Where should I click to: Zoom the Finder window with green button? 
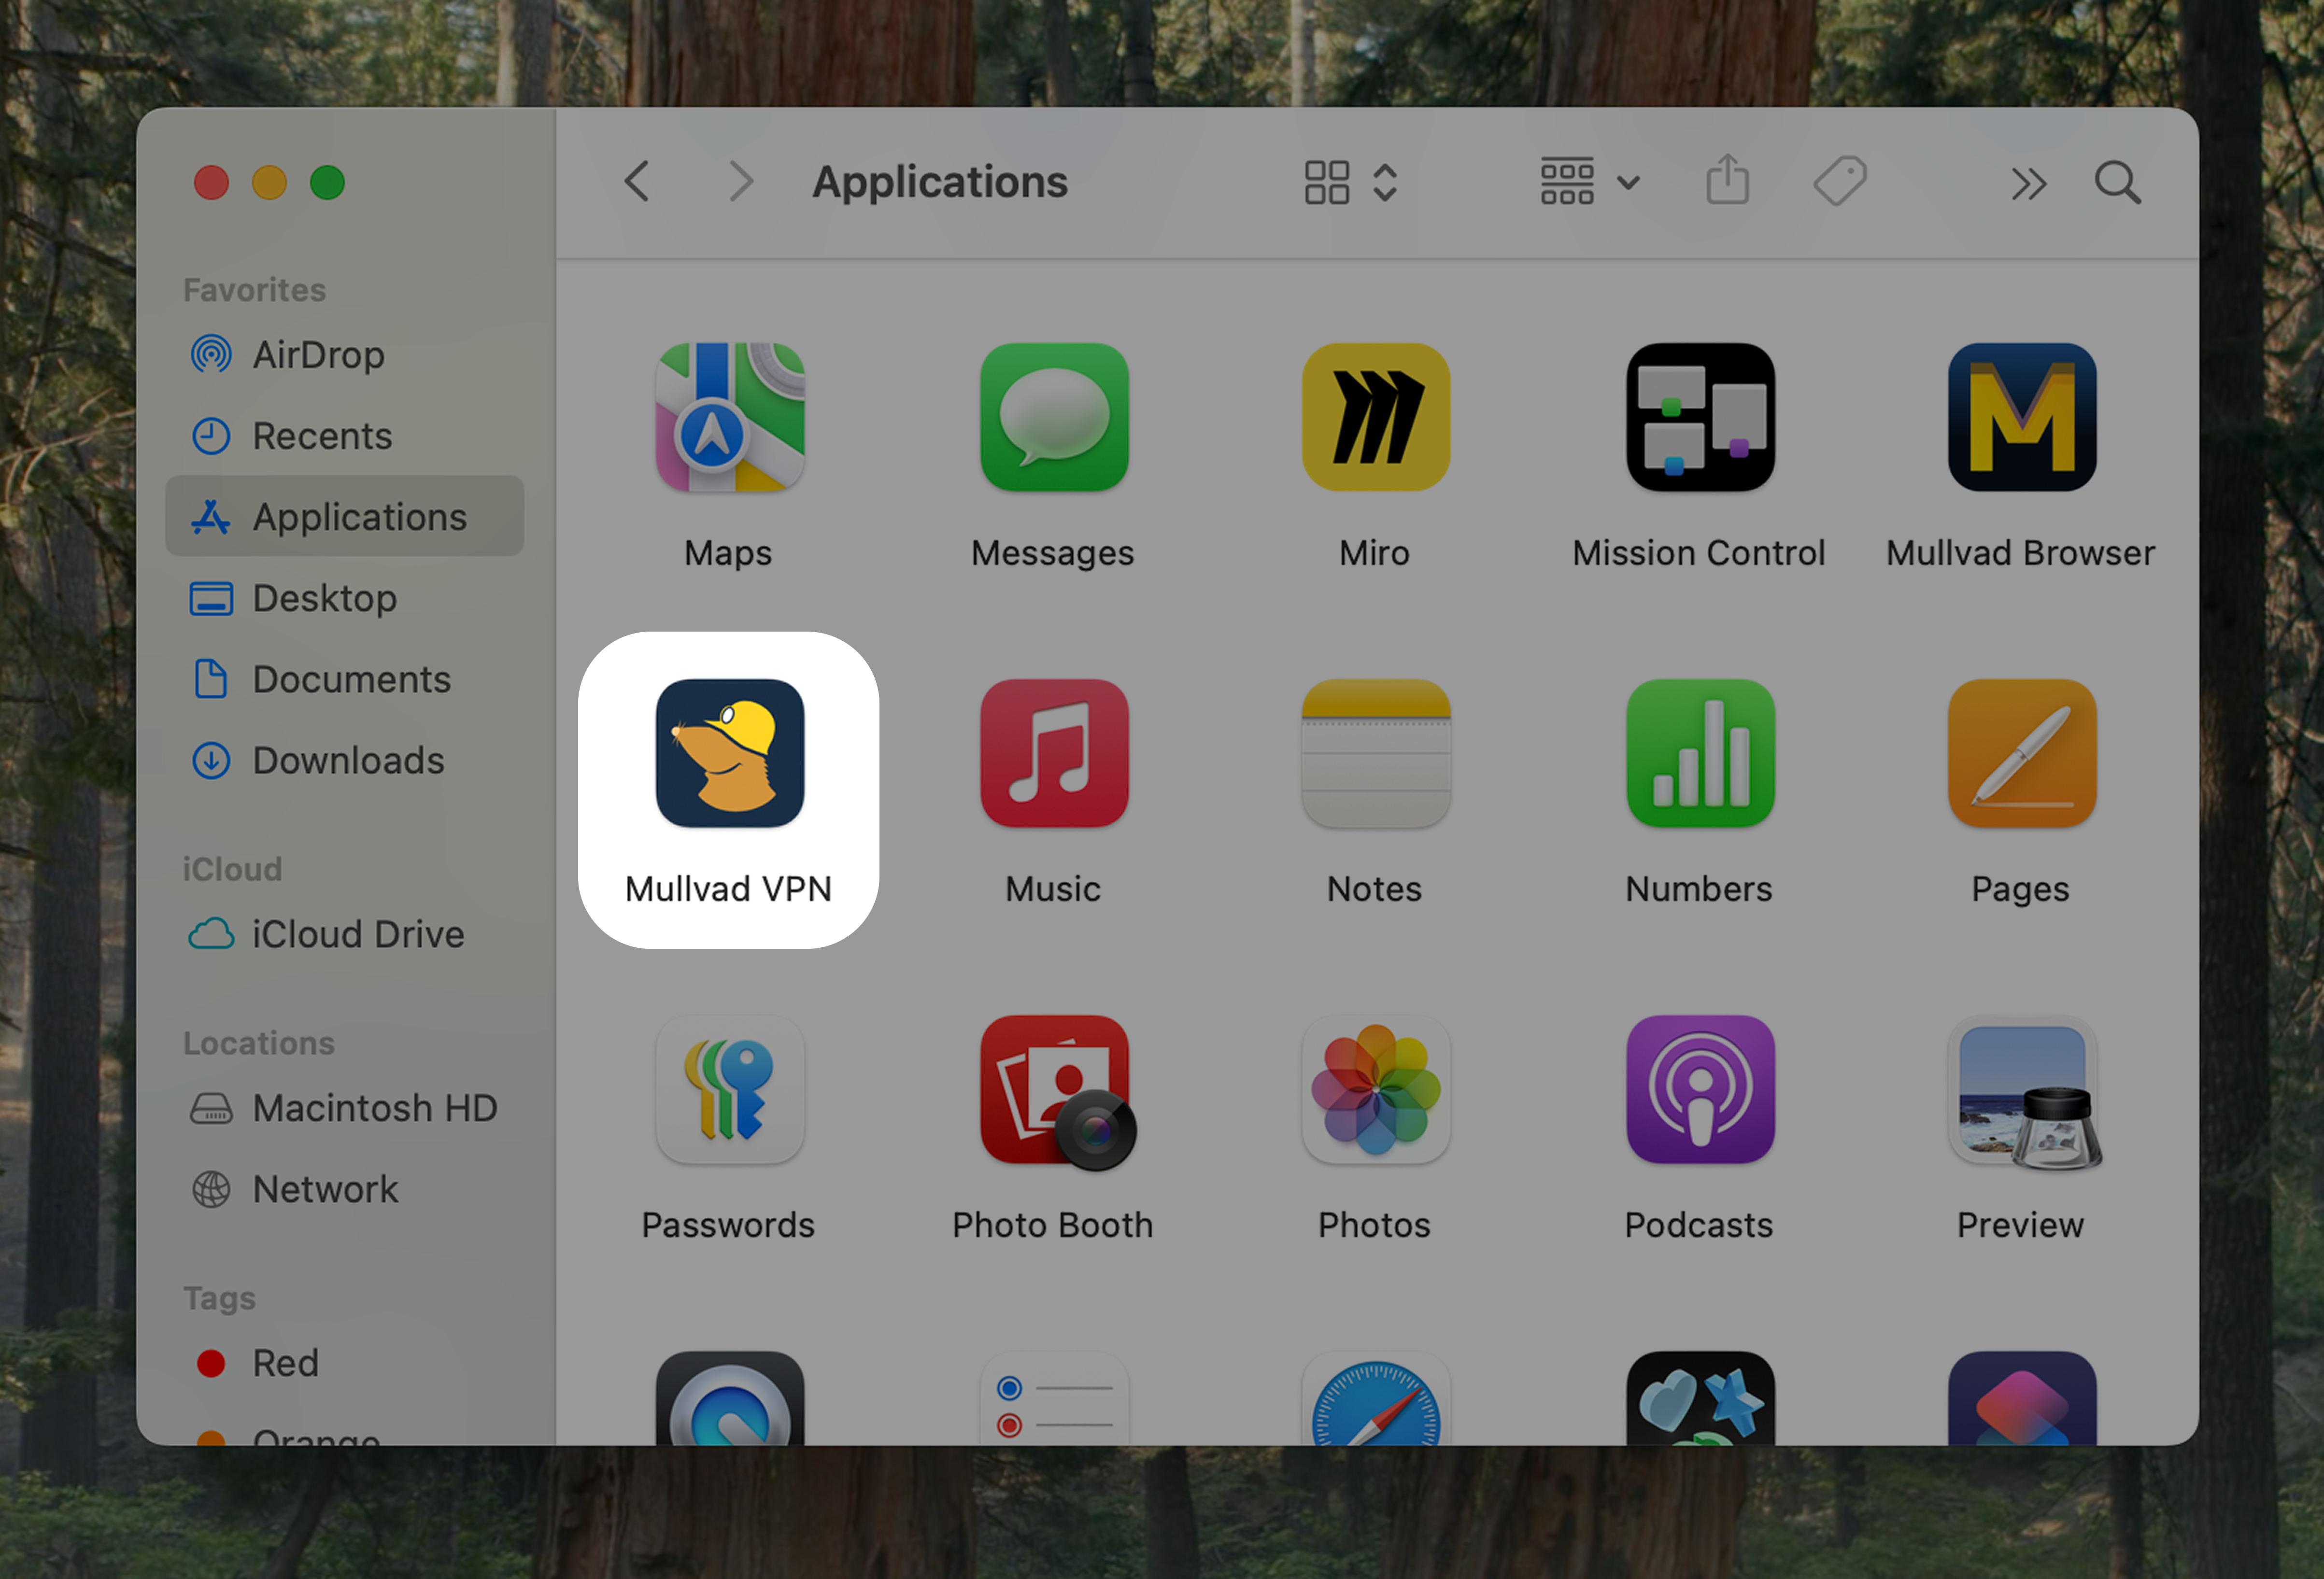coord(327,183)
